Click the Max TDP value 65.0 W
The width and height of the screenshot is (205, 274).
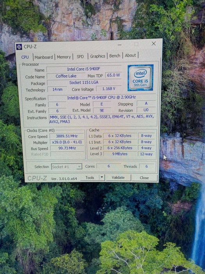tap(113, 75)
